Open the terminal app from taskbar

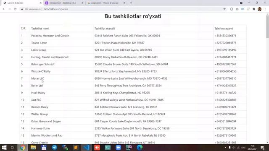[108, 147]
